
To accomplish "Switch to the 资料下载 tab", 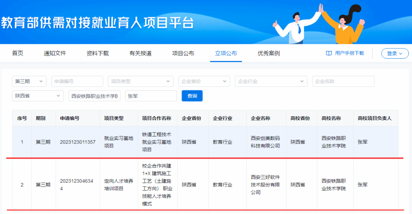I will [98, 53].
